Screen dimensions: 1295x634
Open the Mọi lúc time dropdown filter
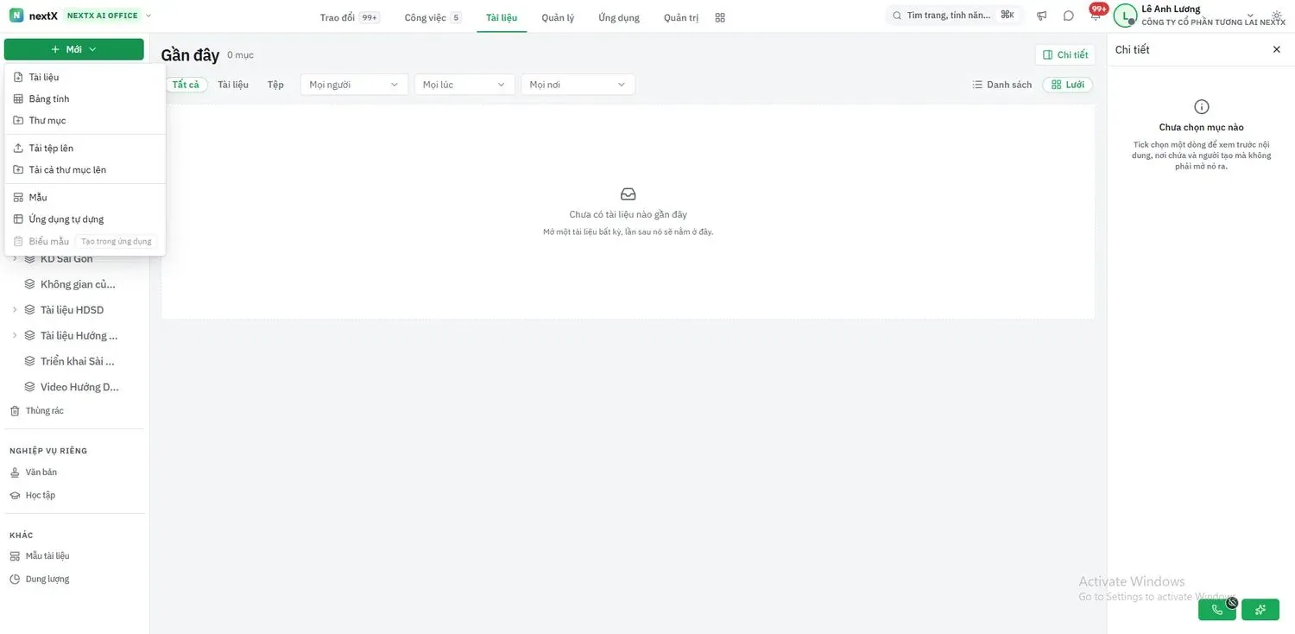[464, 85]
